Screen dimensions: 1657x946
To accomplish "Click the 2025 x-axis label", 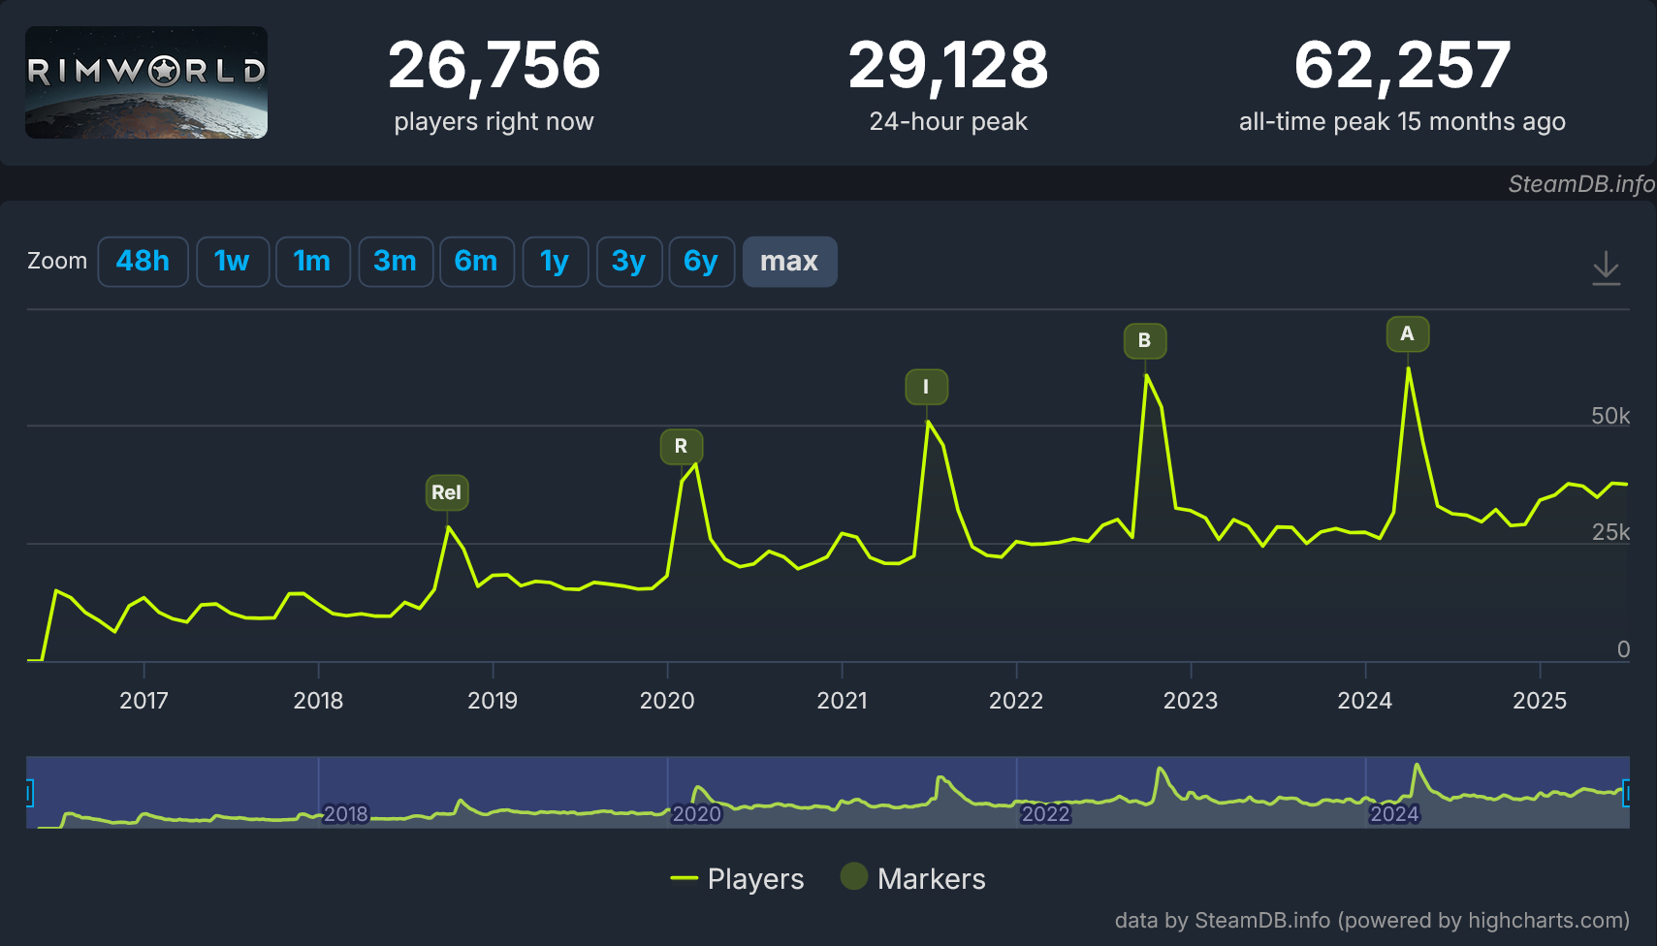I will (1540, 701).
